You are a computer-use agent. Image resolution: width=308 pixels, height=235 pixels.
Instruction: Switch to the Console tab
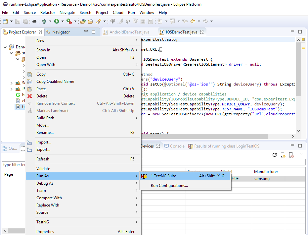pyautogui.click(x=177, y=146)
